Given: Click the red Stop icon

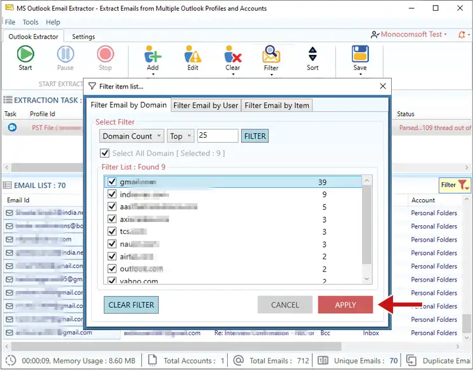Looking at the screenshot, I should [x=105, y=54].
